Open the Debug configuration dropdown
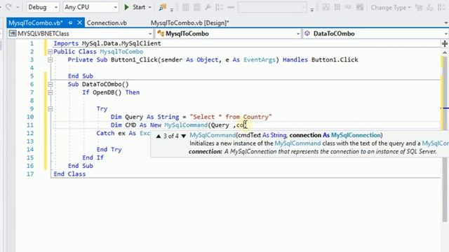This screenshot has height=252, width=449. tap(43, 7)
